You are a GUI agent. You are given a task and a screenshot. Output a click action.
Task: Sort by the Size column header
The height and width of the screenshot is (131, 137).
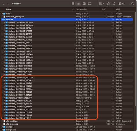(104, 9)
